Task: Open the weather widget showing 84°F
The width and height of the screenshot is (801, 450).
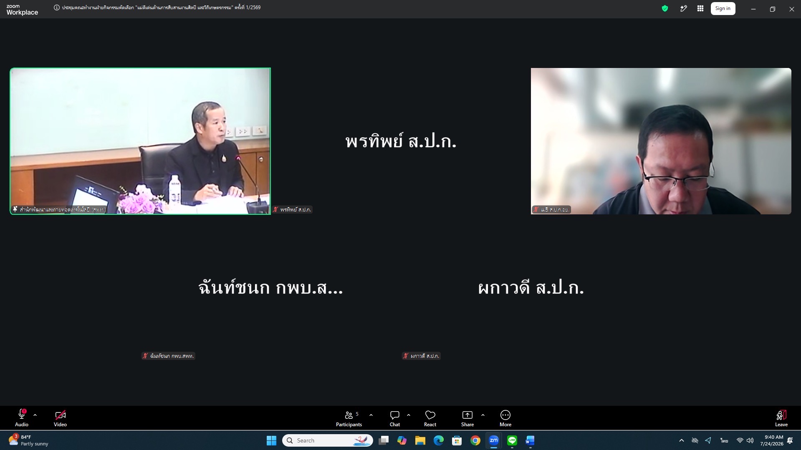Action: click(x=28, y=440)
